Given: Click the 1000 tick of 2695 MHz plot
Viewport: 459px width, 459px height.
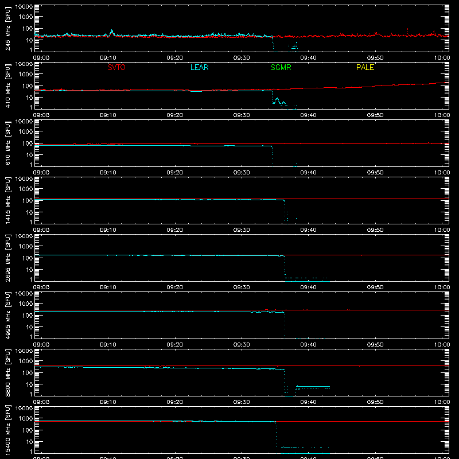Looking at the screenshot, I should 26,247.
